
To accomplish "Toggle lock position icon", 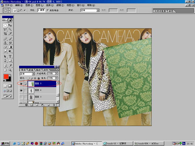I will pyautogui.click(x=35, y=78).
